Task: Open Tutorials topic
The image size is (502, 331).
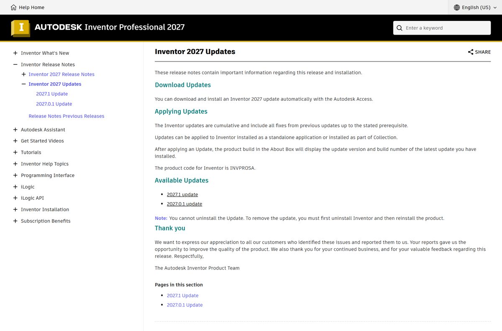Action: [31, 153]
